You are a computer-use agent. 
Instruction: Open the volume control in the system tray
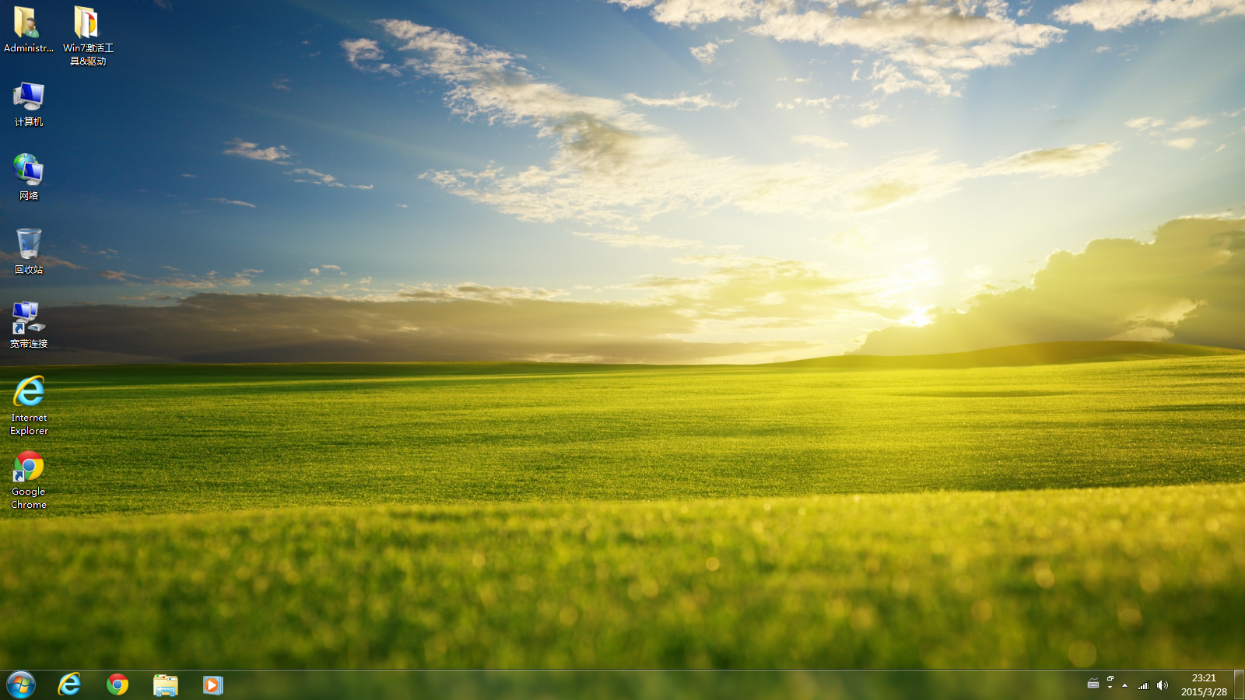pos(1162,684)
